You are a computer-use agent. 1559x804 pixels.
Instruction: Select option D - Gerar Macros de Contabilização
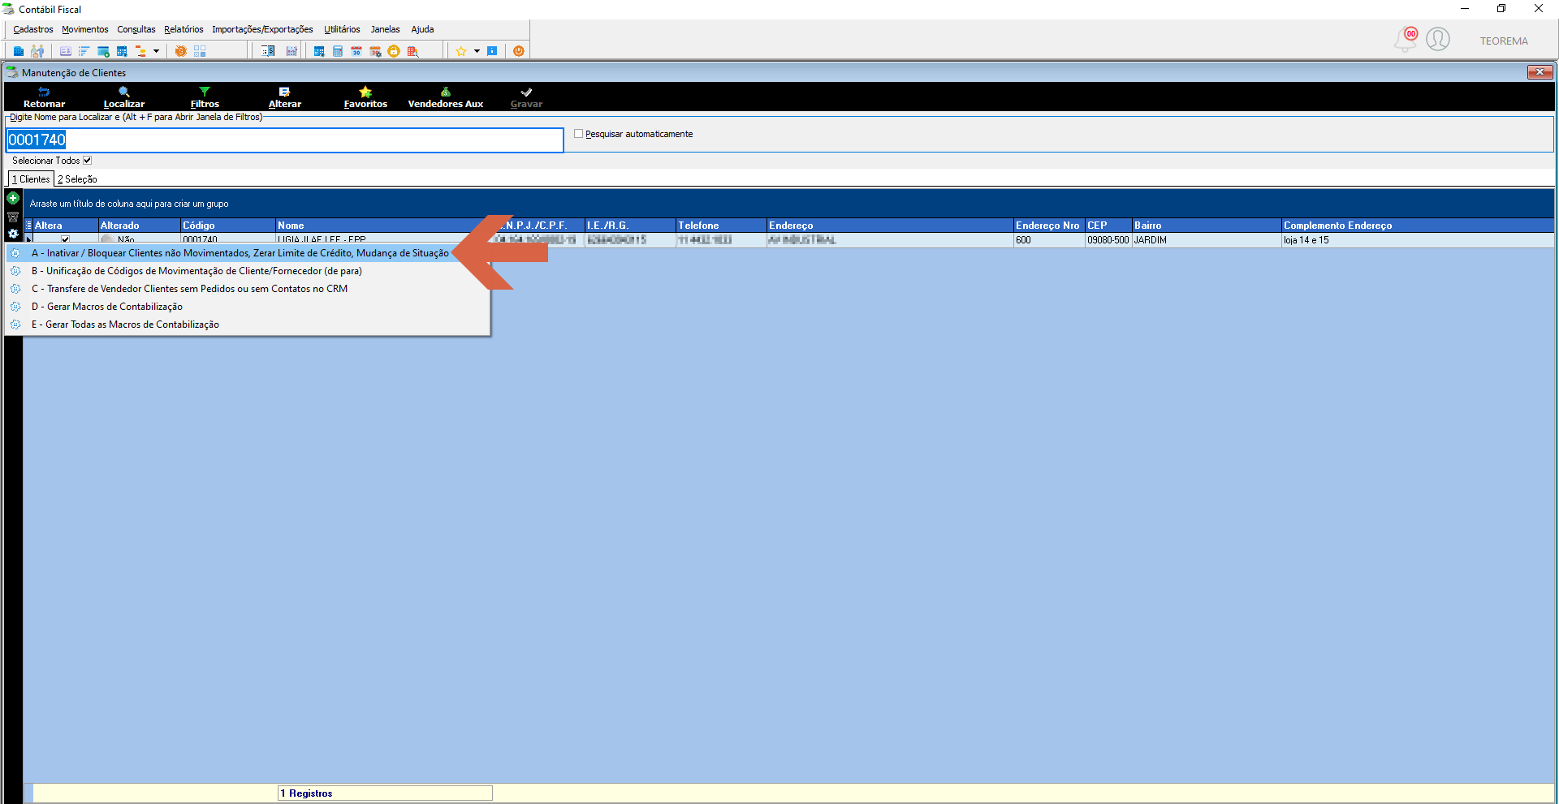point(247,307)
